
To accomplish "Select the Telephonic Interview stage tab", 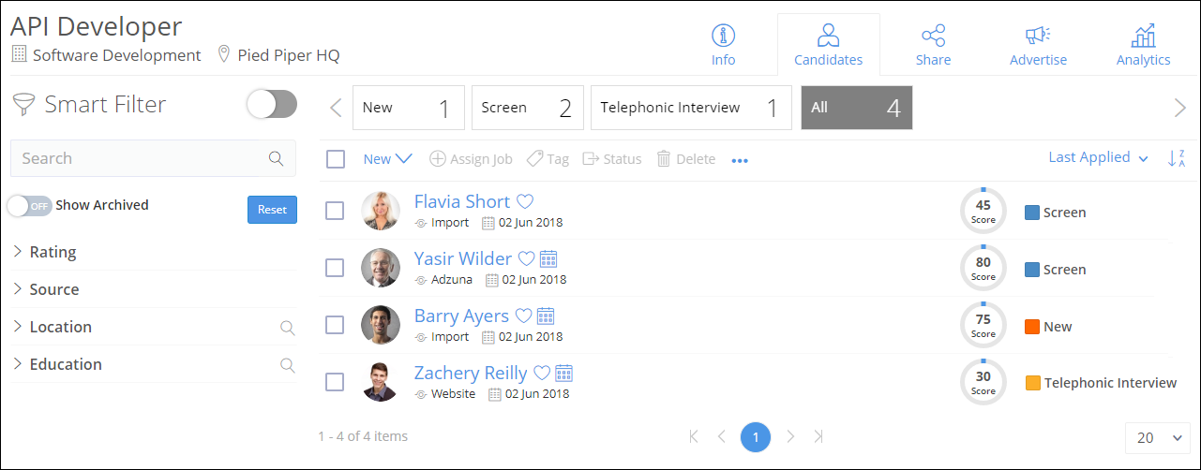I will (x=690, y=108).
